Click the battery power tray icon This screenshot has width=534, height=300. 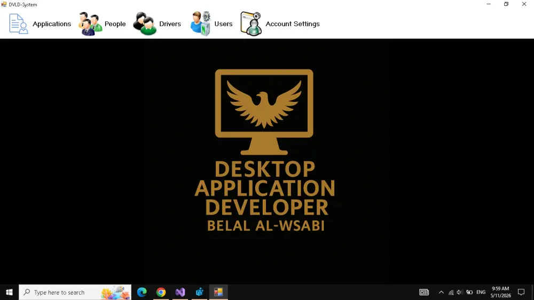tap(469, 292)
